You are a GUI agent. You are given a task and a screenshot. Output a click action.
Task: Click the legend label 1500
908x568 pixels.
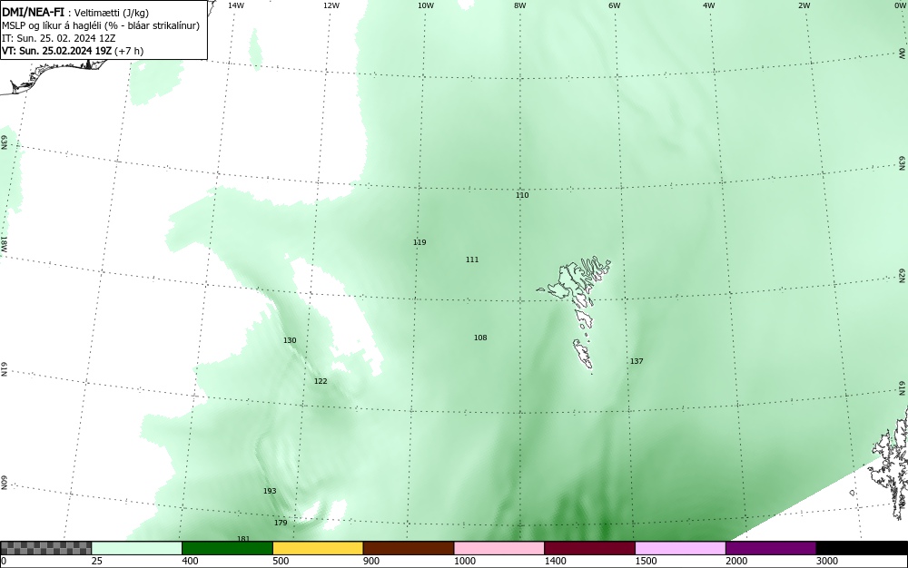tap(646, 561)
